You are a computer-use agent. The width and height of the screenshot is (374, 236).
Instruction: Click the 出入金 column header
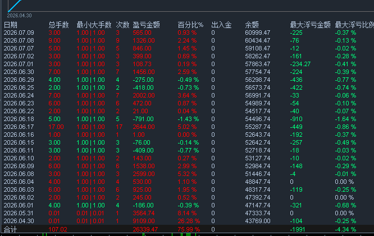click(221, 25)
